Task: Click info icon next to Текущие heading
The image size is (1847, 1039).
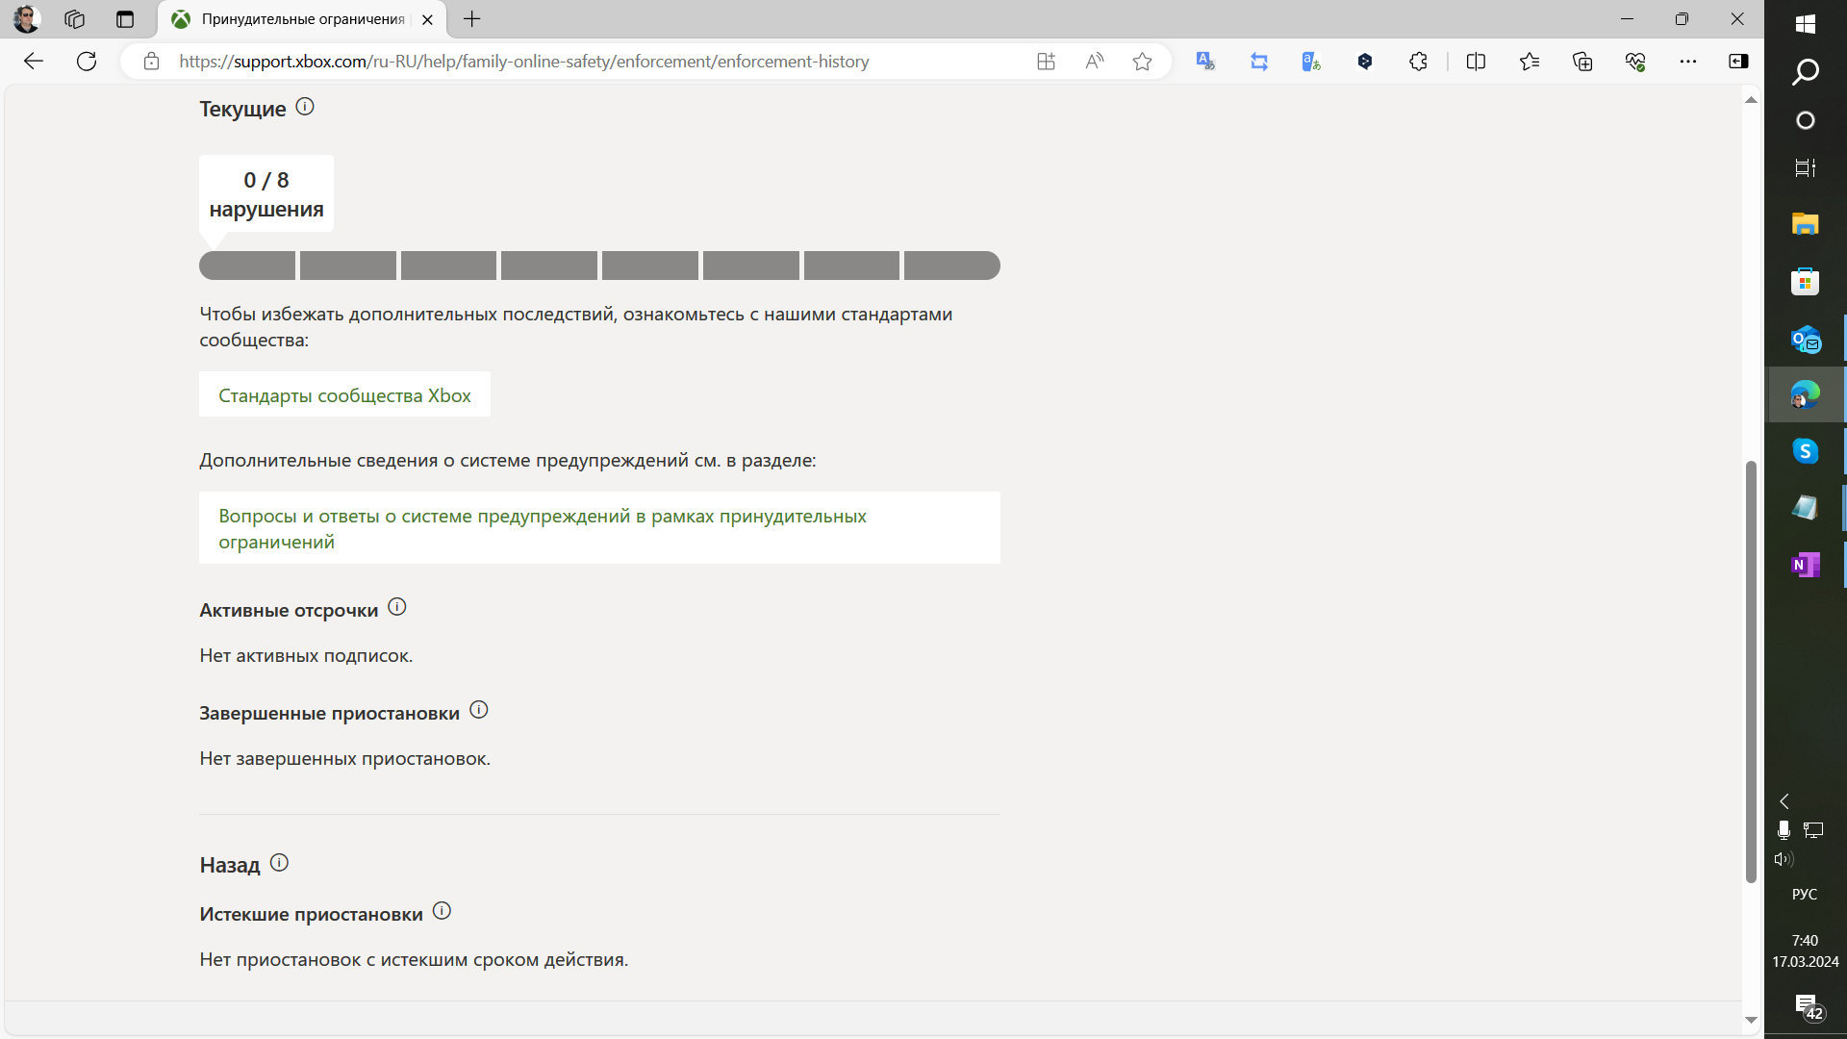Action: coord(305,107)
